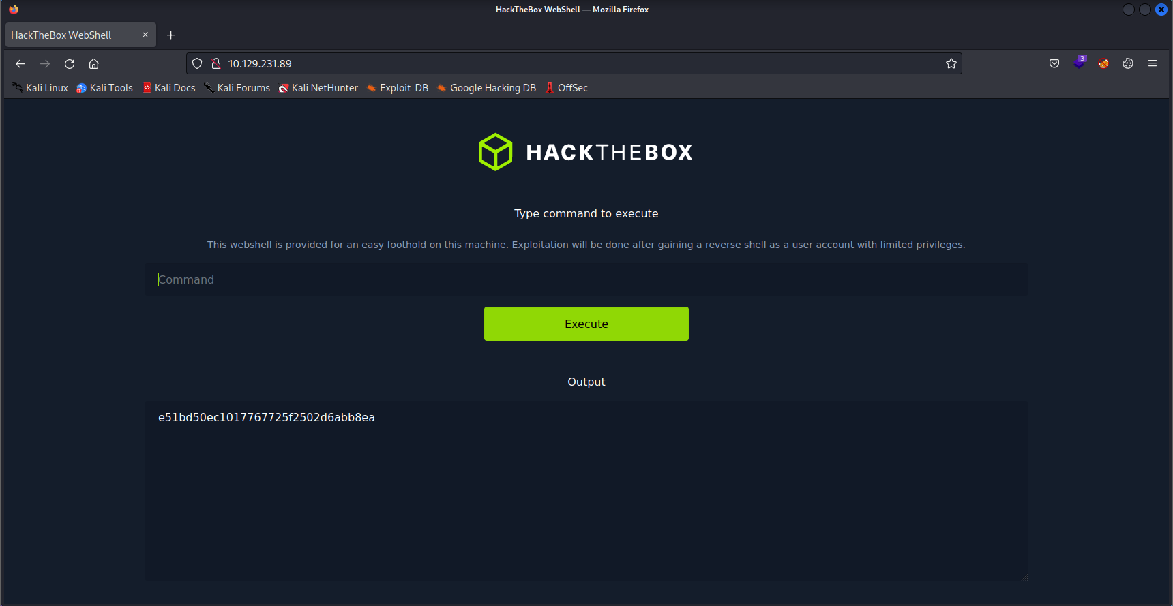Close the Firefox window
Screen dimensions: 1173x606
click(x=1161, y=10)
